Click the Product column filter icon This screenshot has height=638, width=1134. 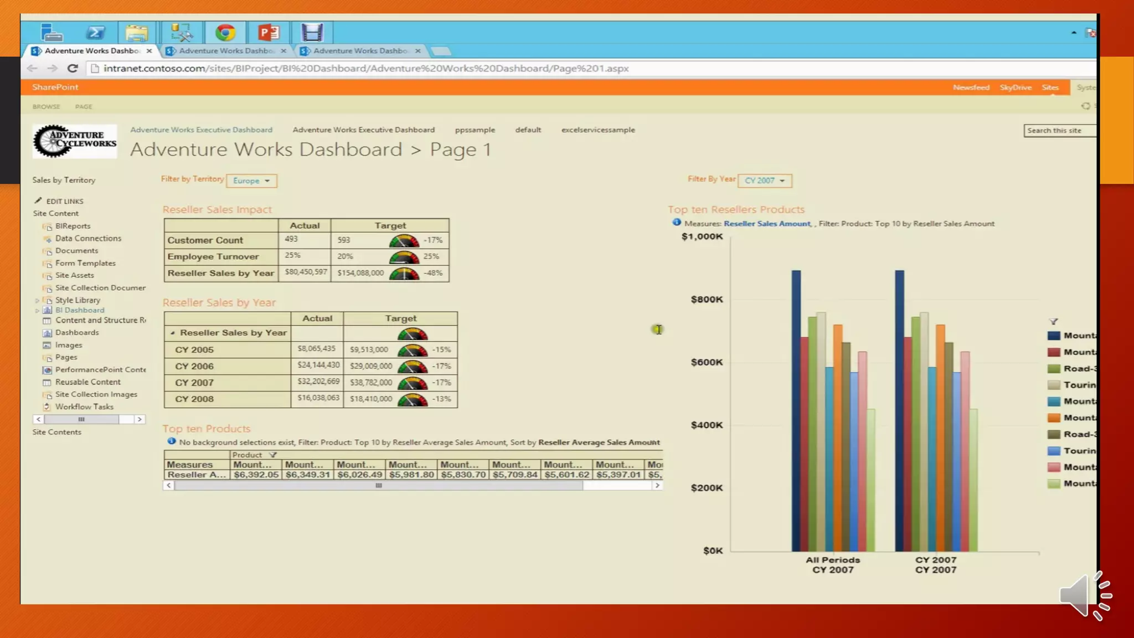(x=272, y=455)
